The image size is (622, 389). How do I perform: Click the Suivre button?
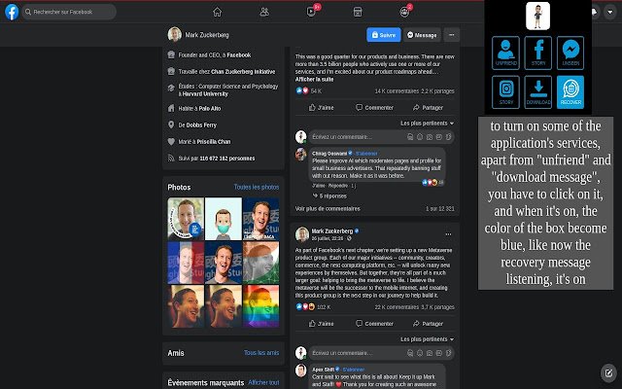(x=384, y=35)
